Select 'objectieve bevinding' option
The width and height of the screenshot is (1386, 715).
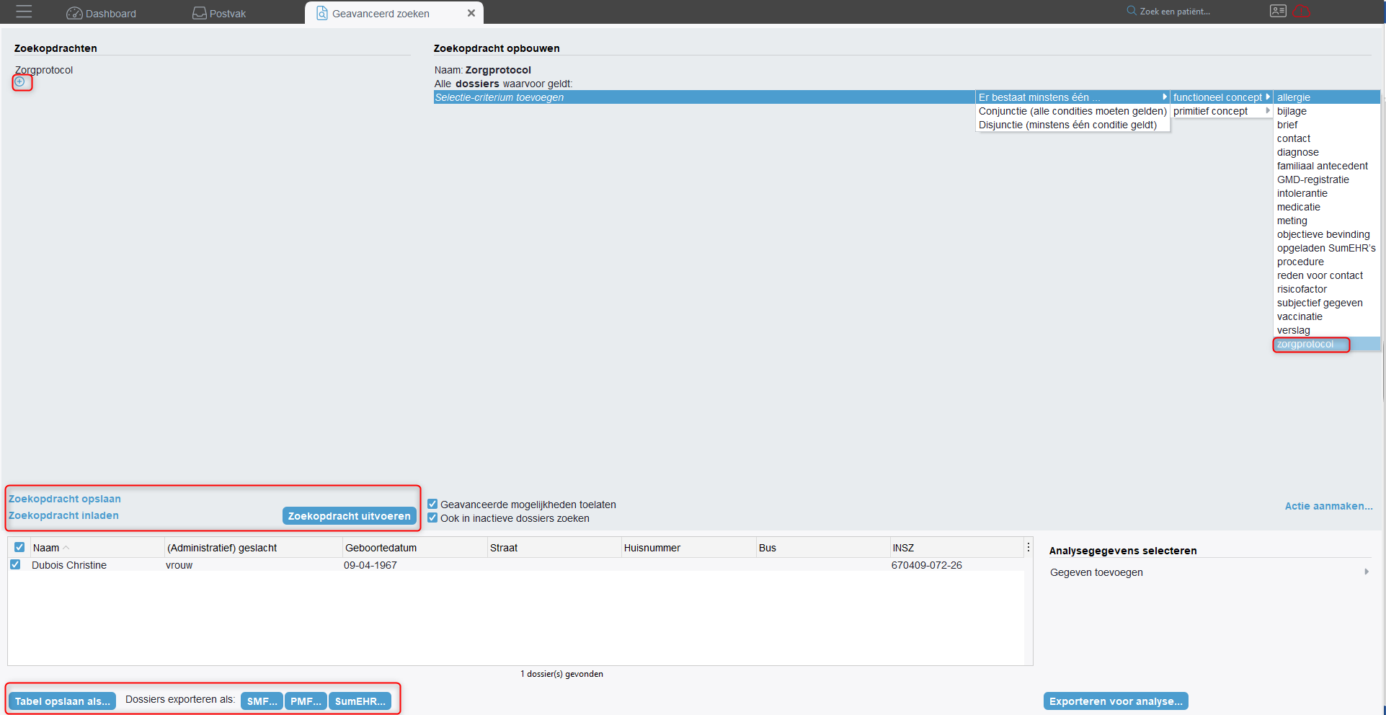pyautogui.click(x=1327, y=234)
